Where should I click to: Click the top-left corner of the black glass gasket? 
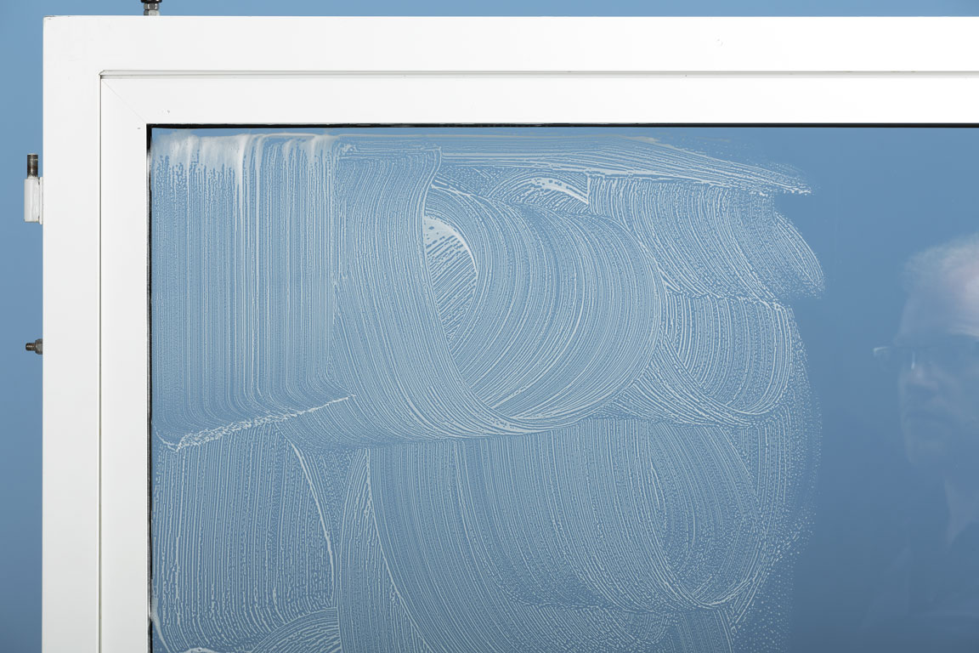coord(151,129)
